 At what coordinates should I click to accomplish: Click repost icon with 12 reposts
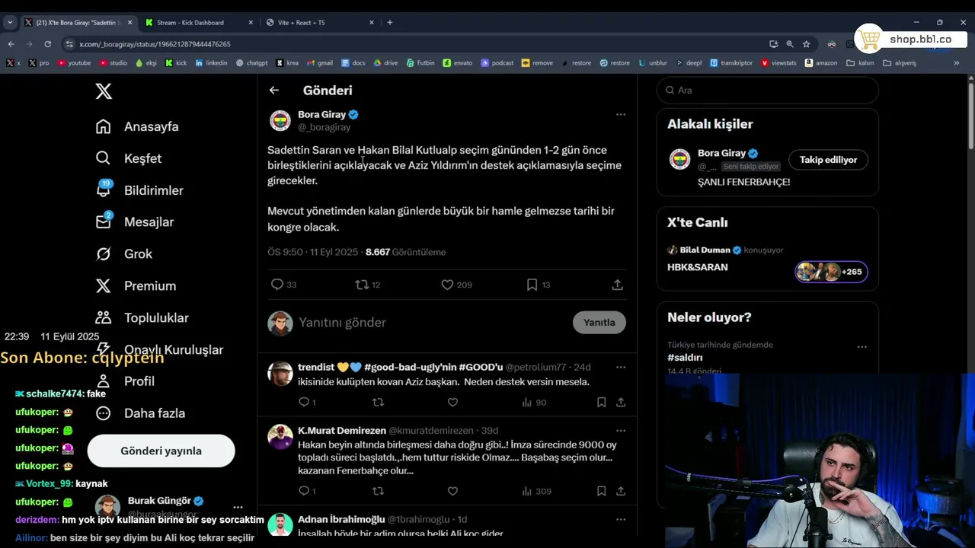pos(362,285)
